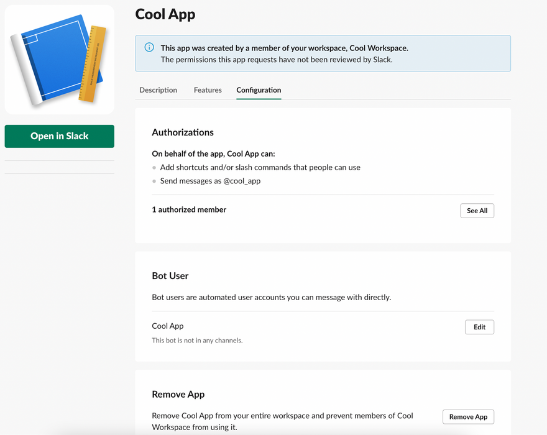Click the Bot User section heading

(170, 276)
